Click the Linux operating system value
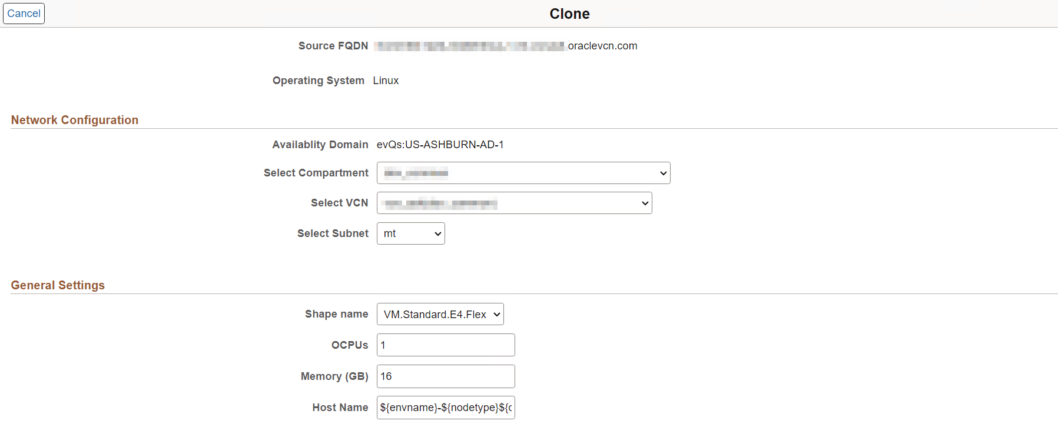1058x424 pixels. (x=386, y=81)
